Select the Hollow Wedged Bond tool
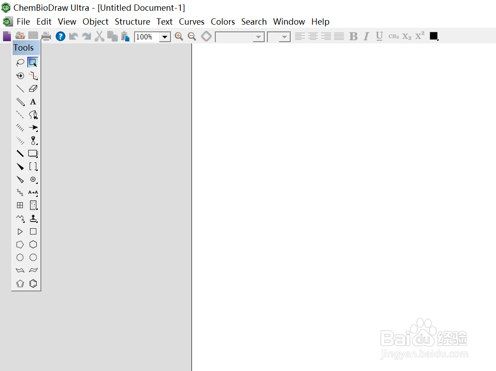The image size is (496, 371). click(20, 179)
